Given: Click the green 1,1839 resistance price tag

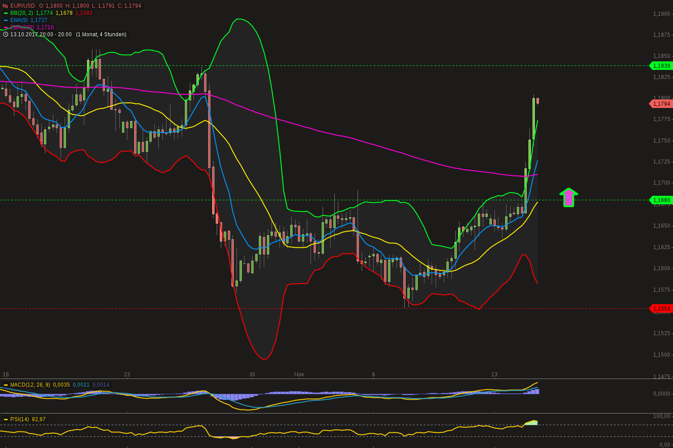Looking at the screenshot, I should click(660, 66).
